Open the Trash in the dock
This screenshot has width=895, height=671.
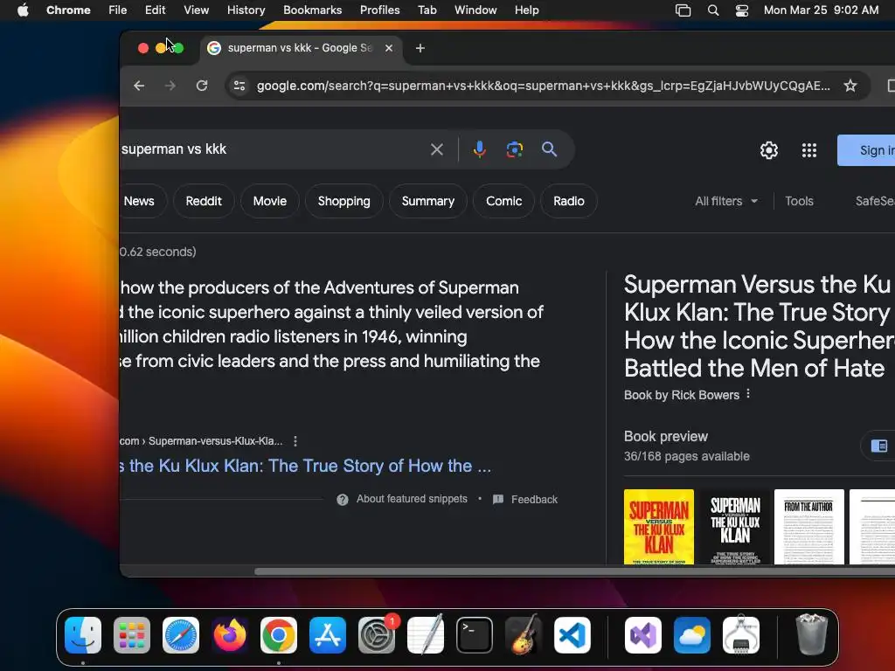coord(812,635)
